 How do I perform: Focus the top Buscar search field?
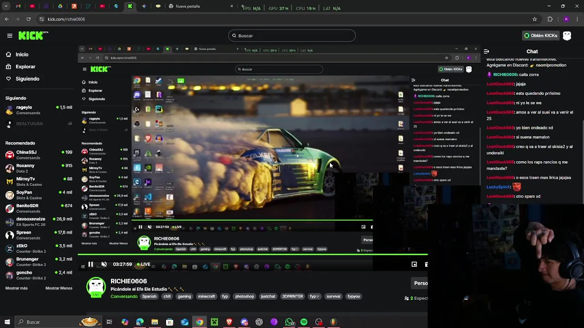click(292, 36)
